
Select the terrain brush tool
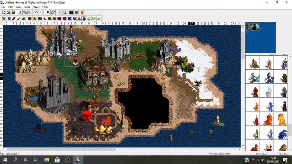pos(4,19)
